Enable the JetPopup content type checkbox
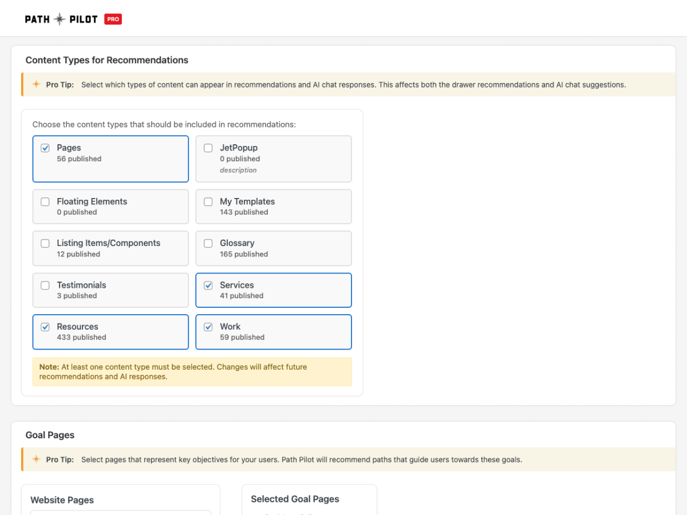The height and width of the screenshot is (515, 687). click(x=208, y=148)
